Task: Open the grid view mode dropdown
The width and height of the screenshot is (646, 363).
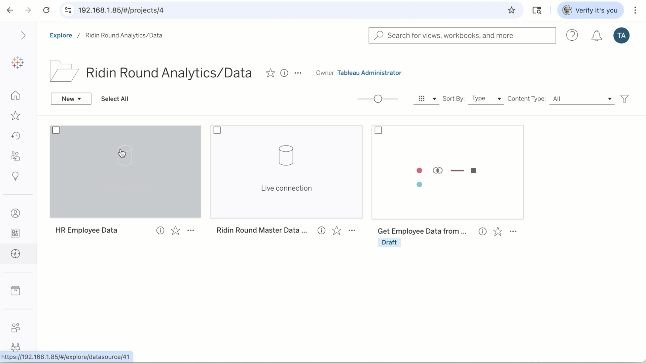Action: click(x=427, y=99)
